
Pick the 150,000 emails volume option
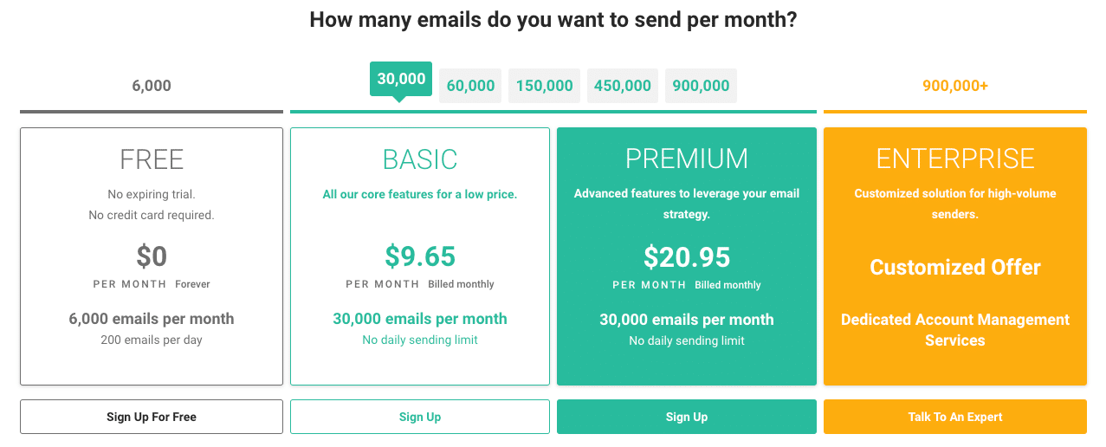tap(544, 86)
